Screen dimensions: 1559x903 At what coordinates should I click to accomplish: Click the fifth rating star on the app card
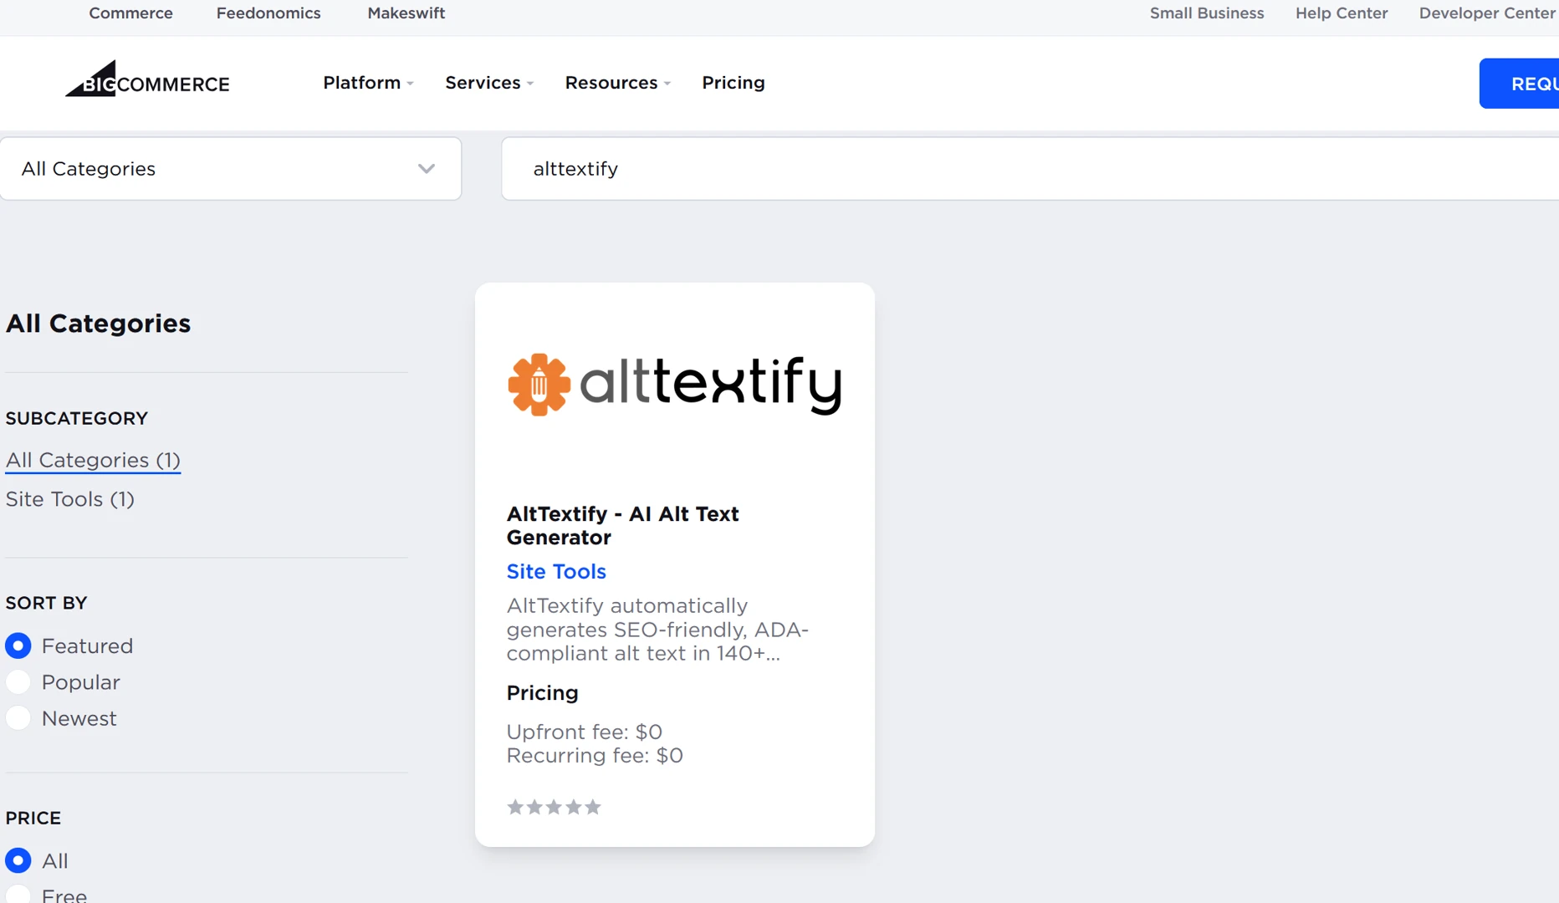pyautogui.click(x=593, y=806)
